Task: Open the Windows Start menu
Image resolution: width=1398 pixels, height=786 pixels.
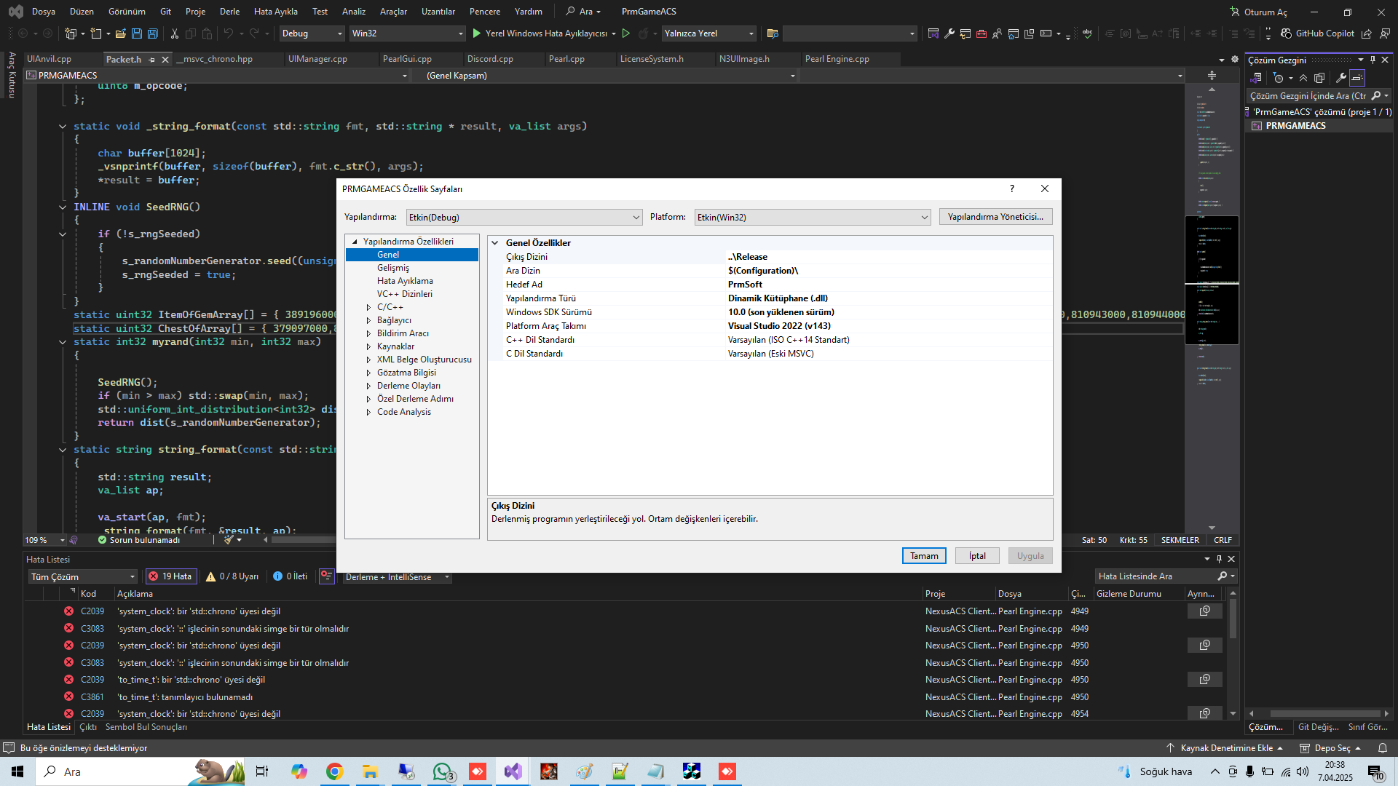Action: coord(17,771)
